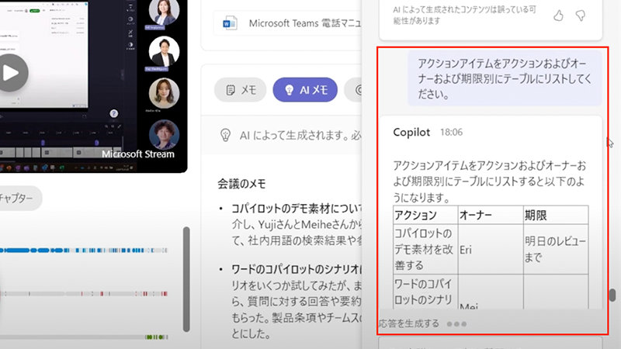Click the thumbs up feedback icon
This screenshot has height=349, width=621.
point(558,15)
